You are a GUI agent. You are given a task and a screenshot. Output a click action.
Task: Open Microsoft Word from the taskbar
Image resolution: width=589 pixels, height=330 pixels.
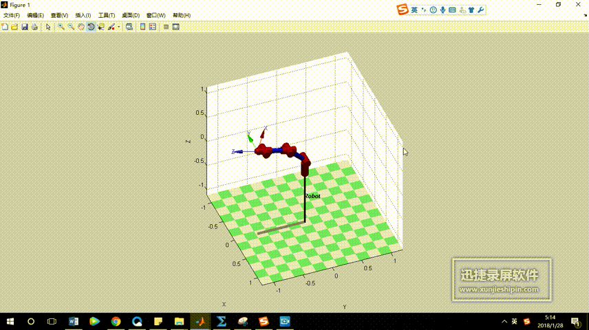point(73,321)
